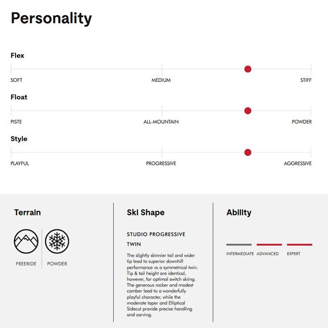Click the AGGRESSIVE label on Style scale
Image resolution: width=328 pixels, height=328 pixels.
[298, 164]
